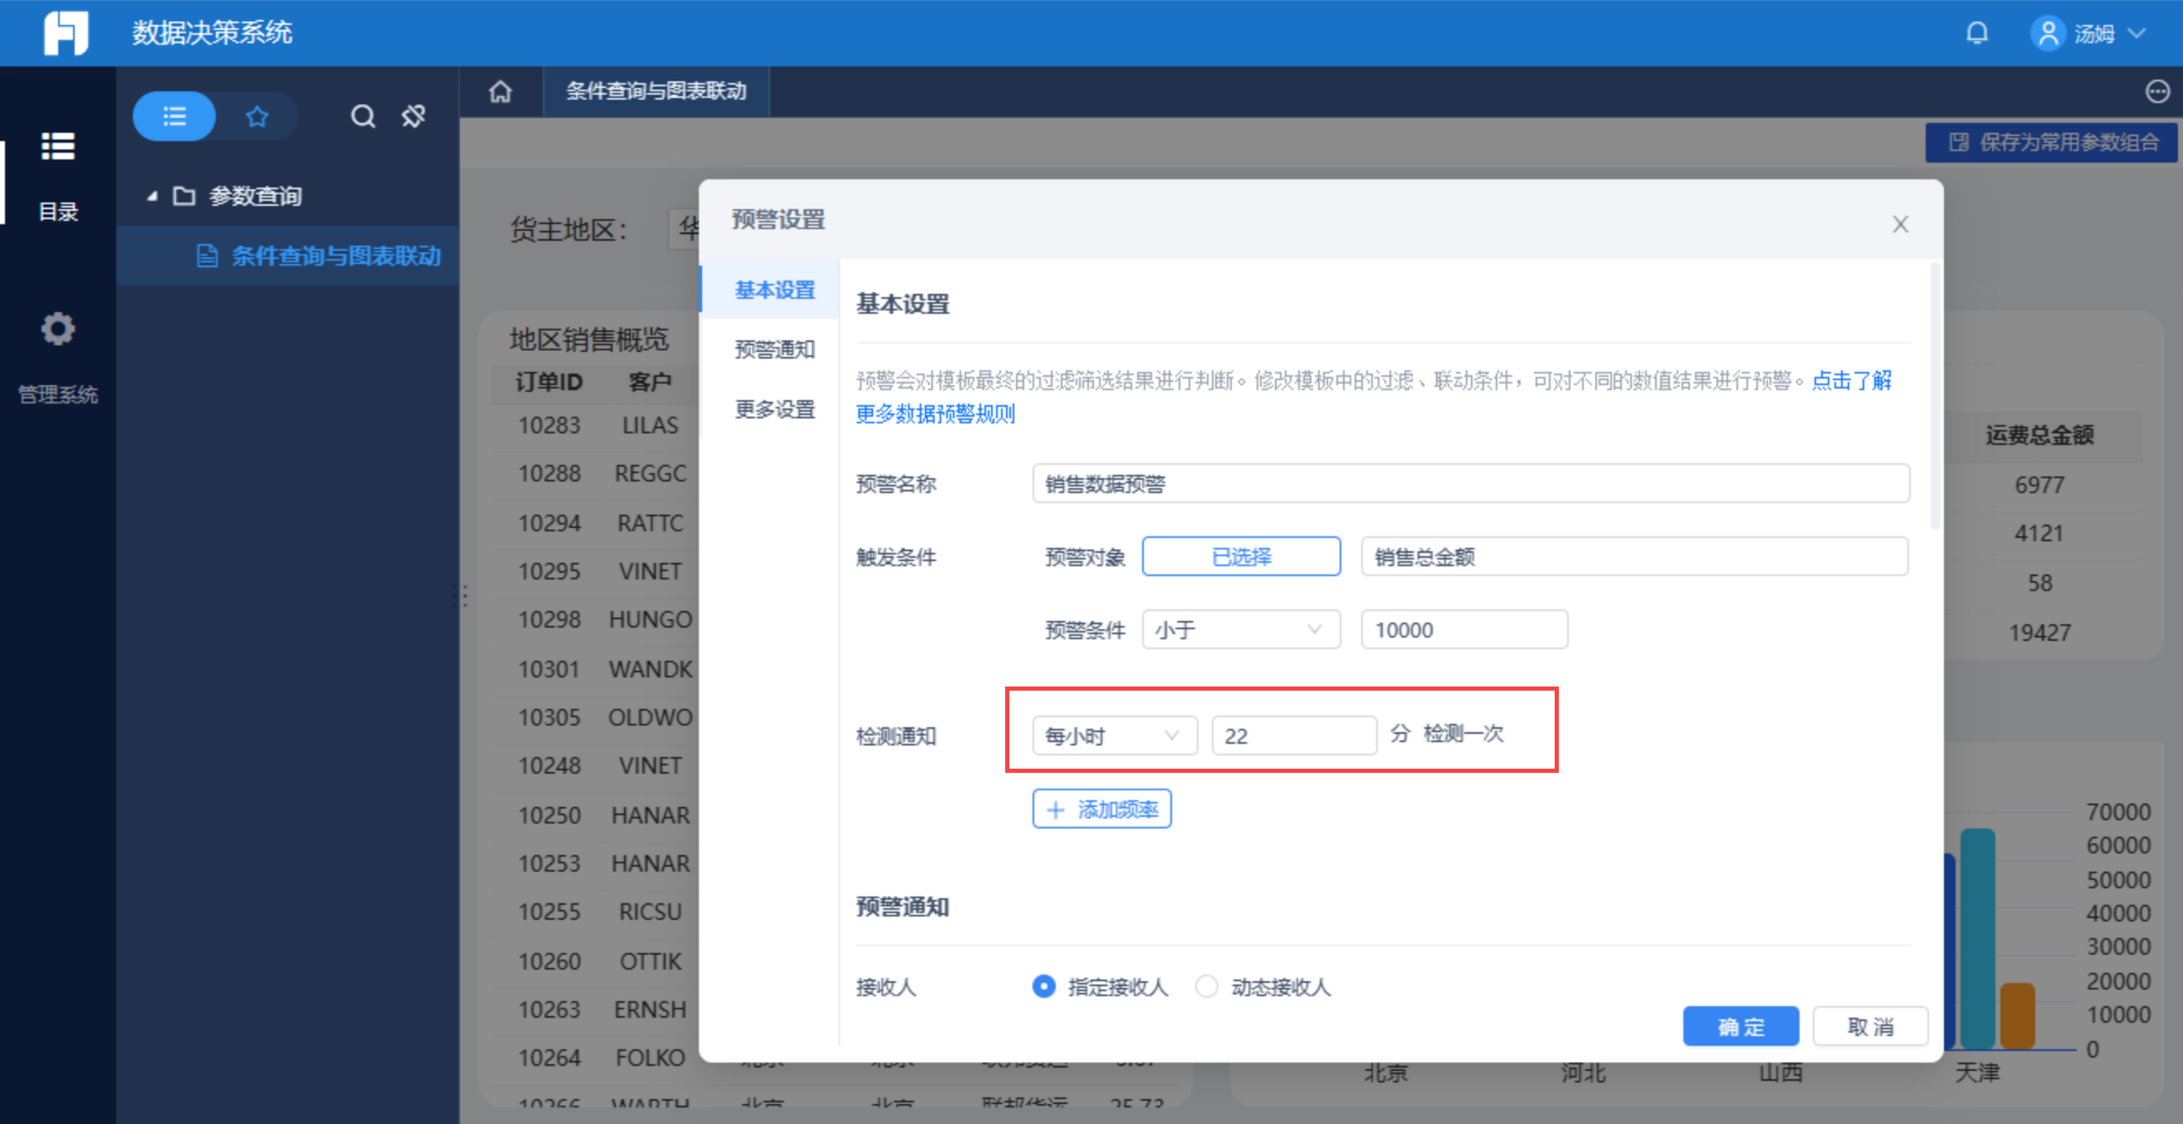
Task: Toggle the list view button
Action: (x=174, y=116)
